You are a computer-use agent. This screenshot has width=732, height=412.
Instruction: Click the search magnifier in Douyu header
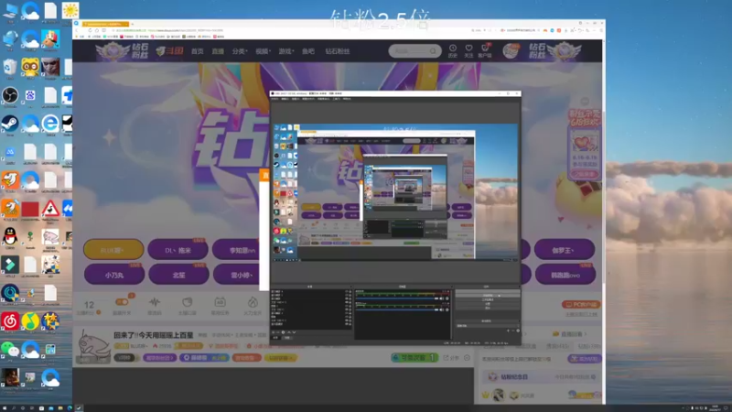[433, 51]
